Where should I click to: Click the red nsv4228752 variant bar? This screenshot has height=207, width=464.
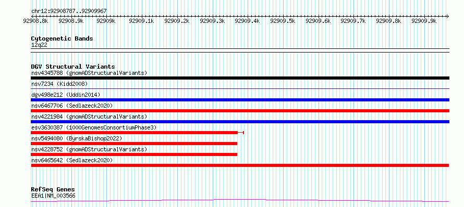134,154
